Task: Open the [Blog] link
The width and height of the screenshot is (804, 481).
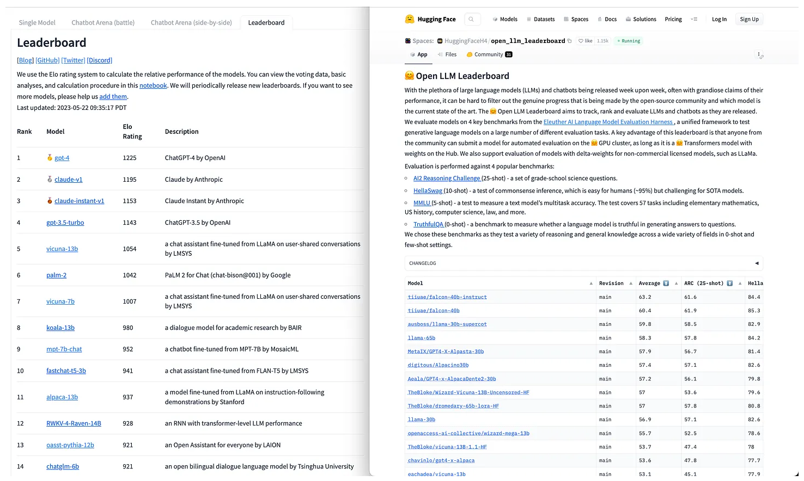Action: tap(26, 60)
